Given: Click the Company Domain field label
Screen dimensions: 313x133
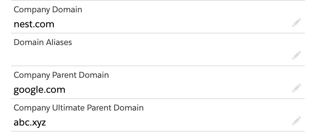Looking at the screenshot, I should point(48,10).
